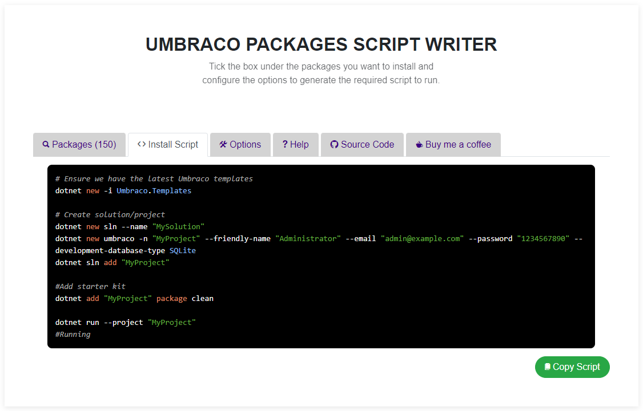
Task: Open the Help tab
Action: 296,144
